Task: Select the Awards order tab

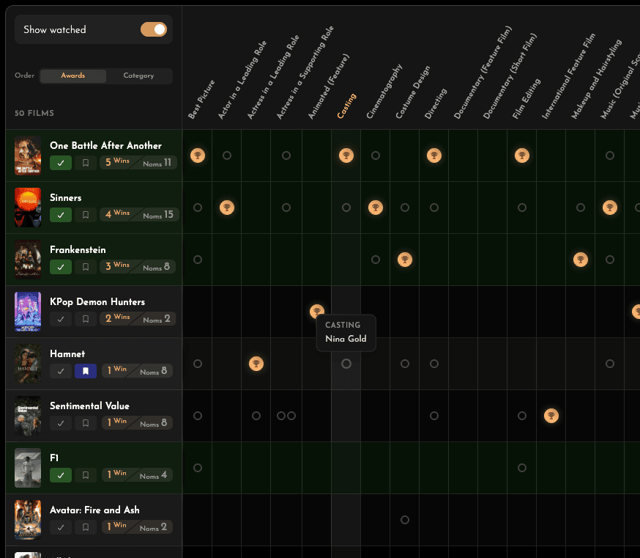Action: (x=73, y=76)
